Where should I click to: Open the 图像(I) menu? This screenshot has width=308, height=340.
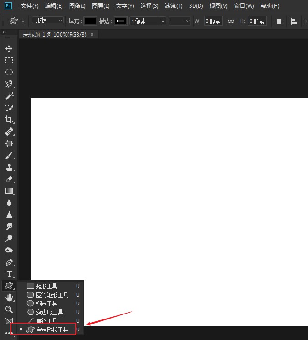77,6
